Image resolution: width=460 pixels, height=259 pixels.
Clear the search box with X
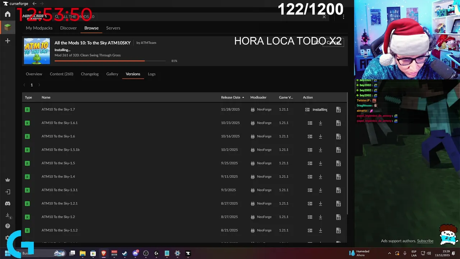tap(324, 17)
